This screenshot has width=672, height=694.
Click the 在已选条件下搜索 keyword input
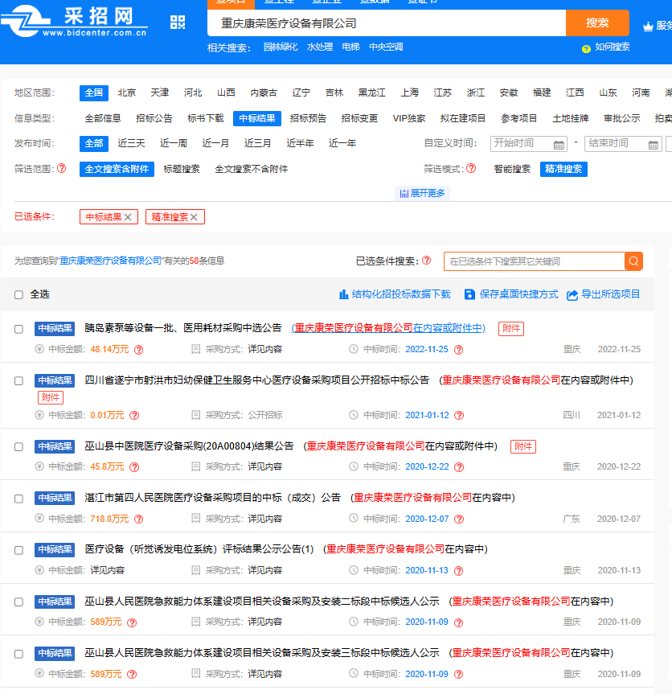[x=534, y=261]
